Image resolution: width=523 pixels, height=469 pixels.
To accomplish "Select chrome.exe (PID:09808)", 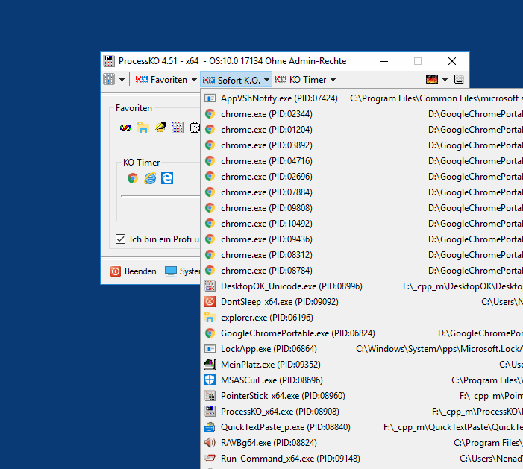I will 362,208.
